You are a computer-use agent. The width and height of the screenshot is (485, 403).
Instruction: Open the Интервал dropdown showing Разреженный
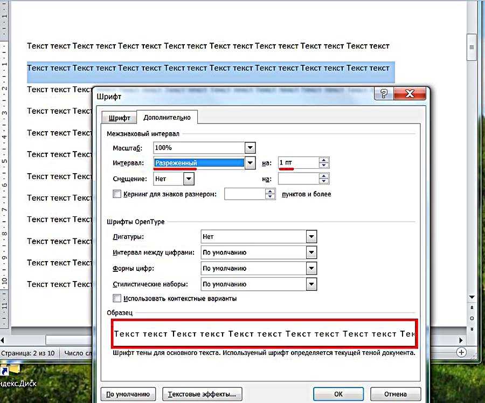pos(249,163)
